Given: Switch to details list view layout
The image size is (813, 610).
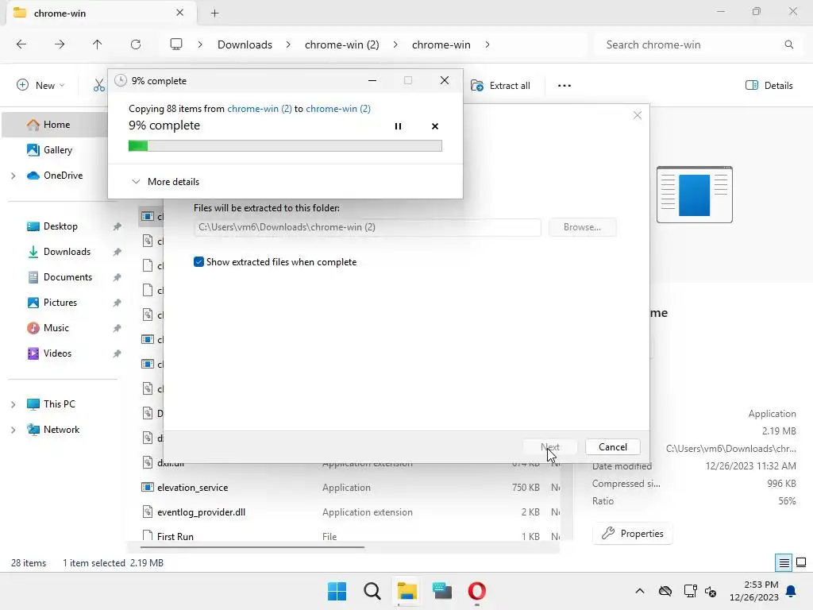Looking at the screenshot, I should pyautogui.click(x=784, y=562).
